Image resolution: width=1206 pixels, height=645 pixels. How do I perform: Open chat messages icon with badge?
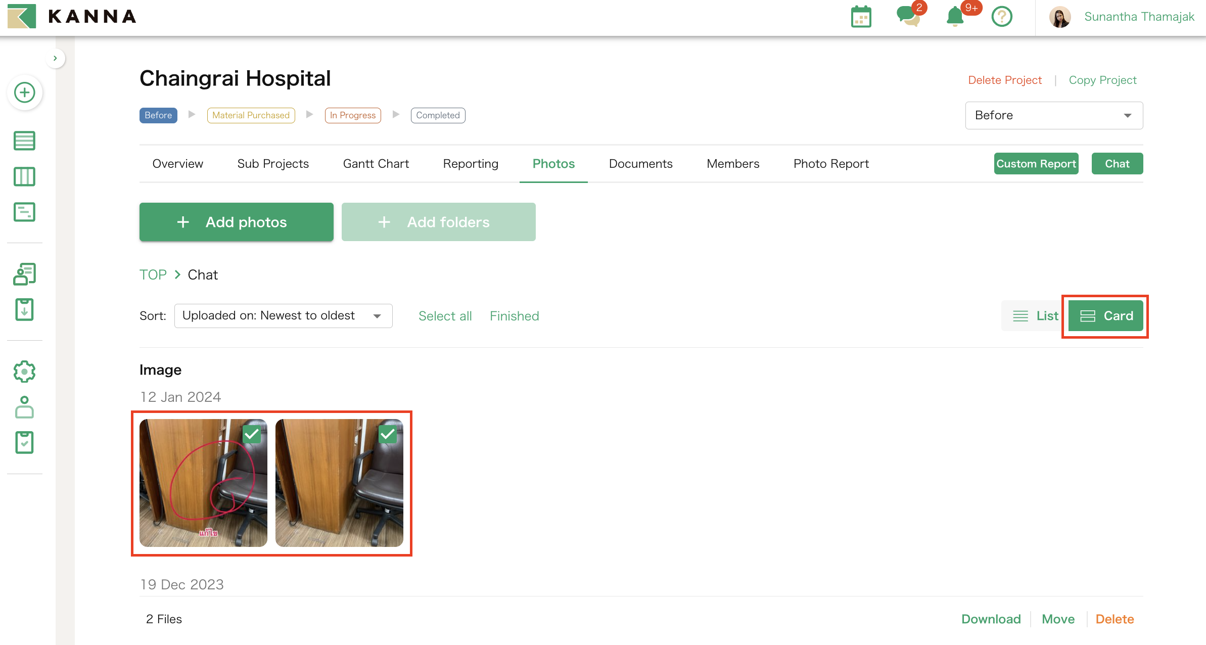tap(908, 16)
